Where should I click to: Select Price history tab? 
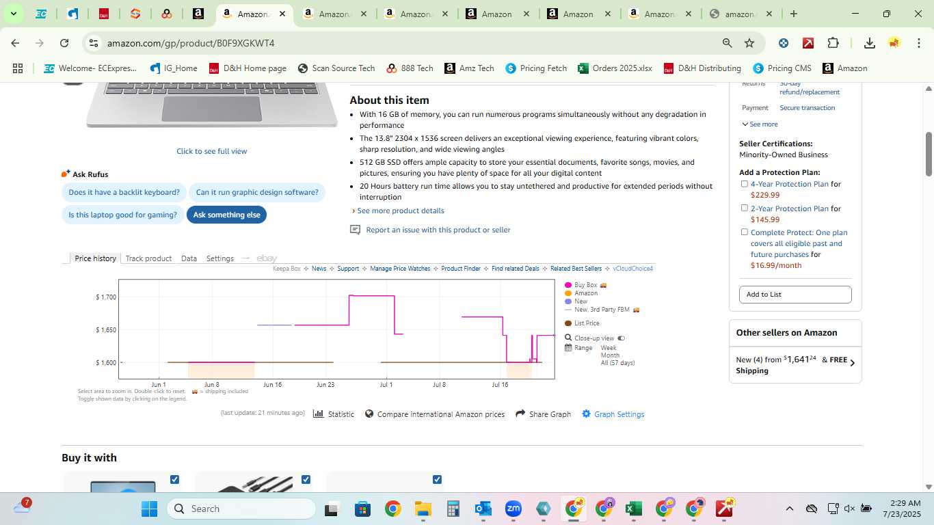95,258
